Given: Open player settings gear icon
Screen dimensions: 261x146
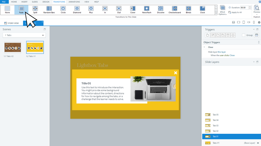Looking at the screenshot, I should [259, 22].
